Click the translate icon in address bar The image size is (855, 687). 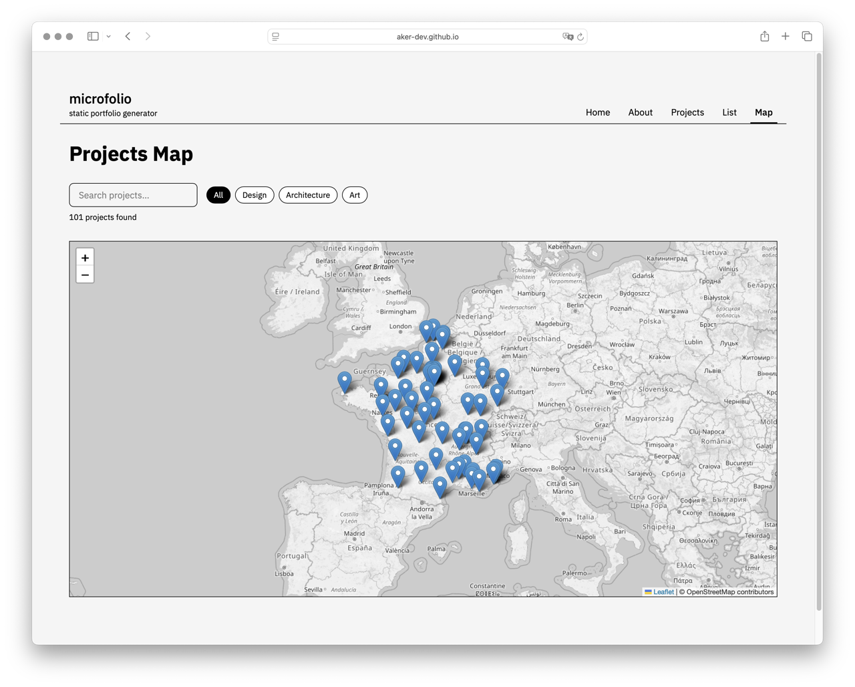(568, 37)
